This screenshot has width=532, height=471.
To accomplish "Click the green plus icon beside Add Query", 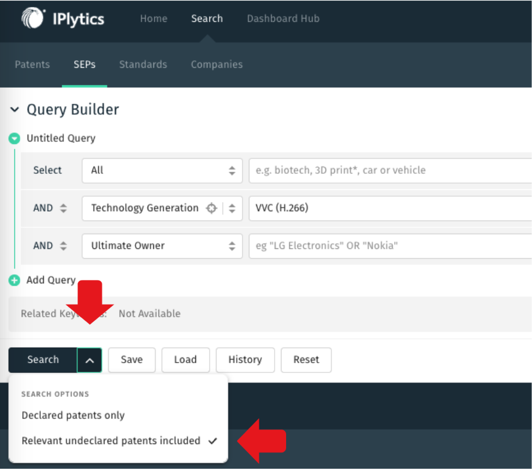I will [14, 280].
